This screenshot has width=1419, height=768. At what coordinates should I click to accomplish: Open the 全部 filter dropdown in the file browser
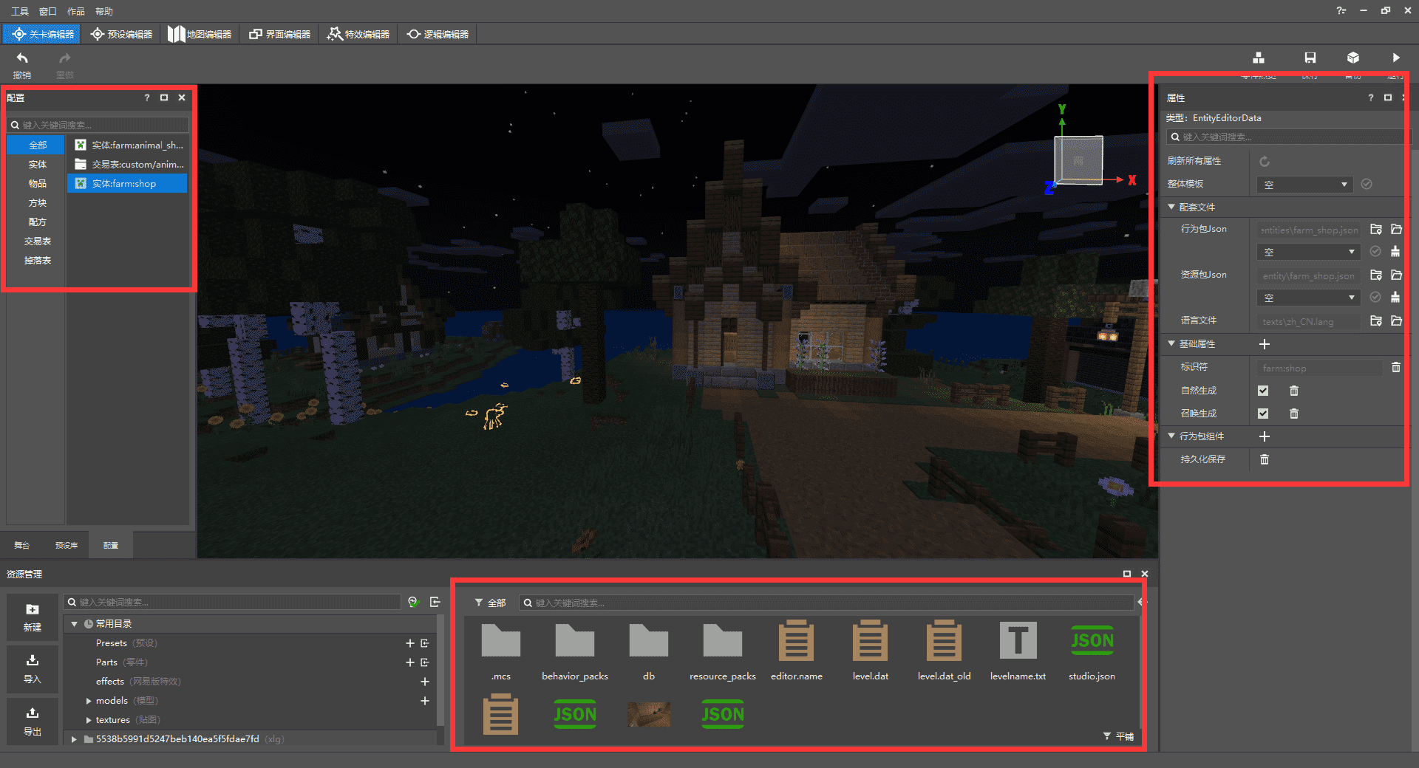pos(490,603)
